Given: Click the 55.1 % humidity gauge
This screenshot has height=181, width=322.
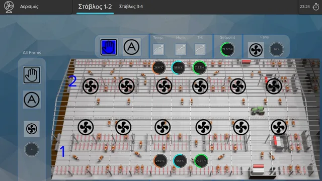Looking at the screenshot, I should [x=180, y=161].
